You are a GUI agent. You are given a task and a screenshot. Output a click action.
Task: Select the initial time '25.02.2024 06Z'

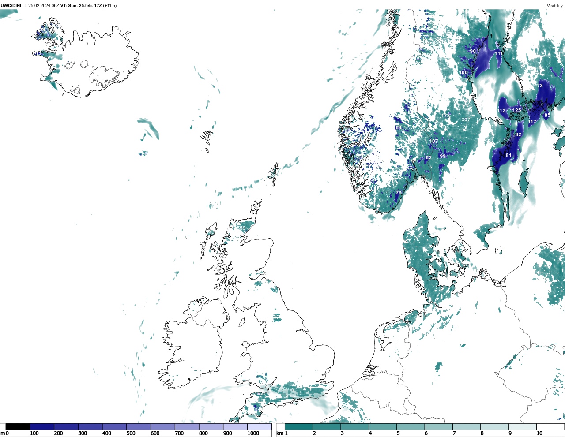pos(44,6)
